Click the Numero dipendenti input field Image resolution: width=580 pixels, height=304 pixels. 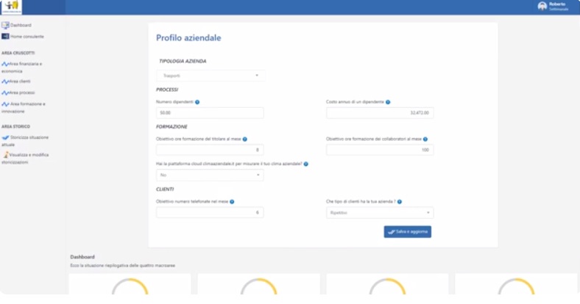[x=210, y=113]
